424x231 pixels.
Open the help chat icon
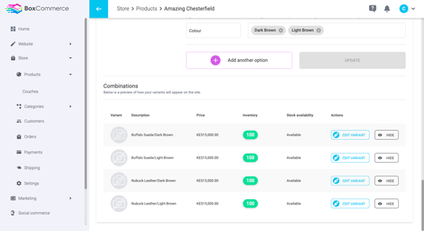[x=373, y=9]
